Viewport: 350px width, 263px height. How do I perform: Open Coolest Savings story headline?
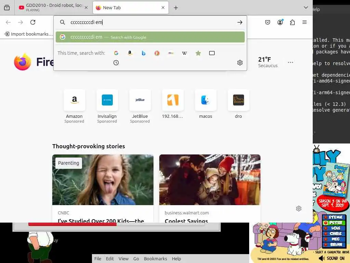186,220
